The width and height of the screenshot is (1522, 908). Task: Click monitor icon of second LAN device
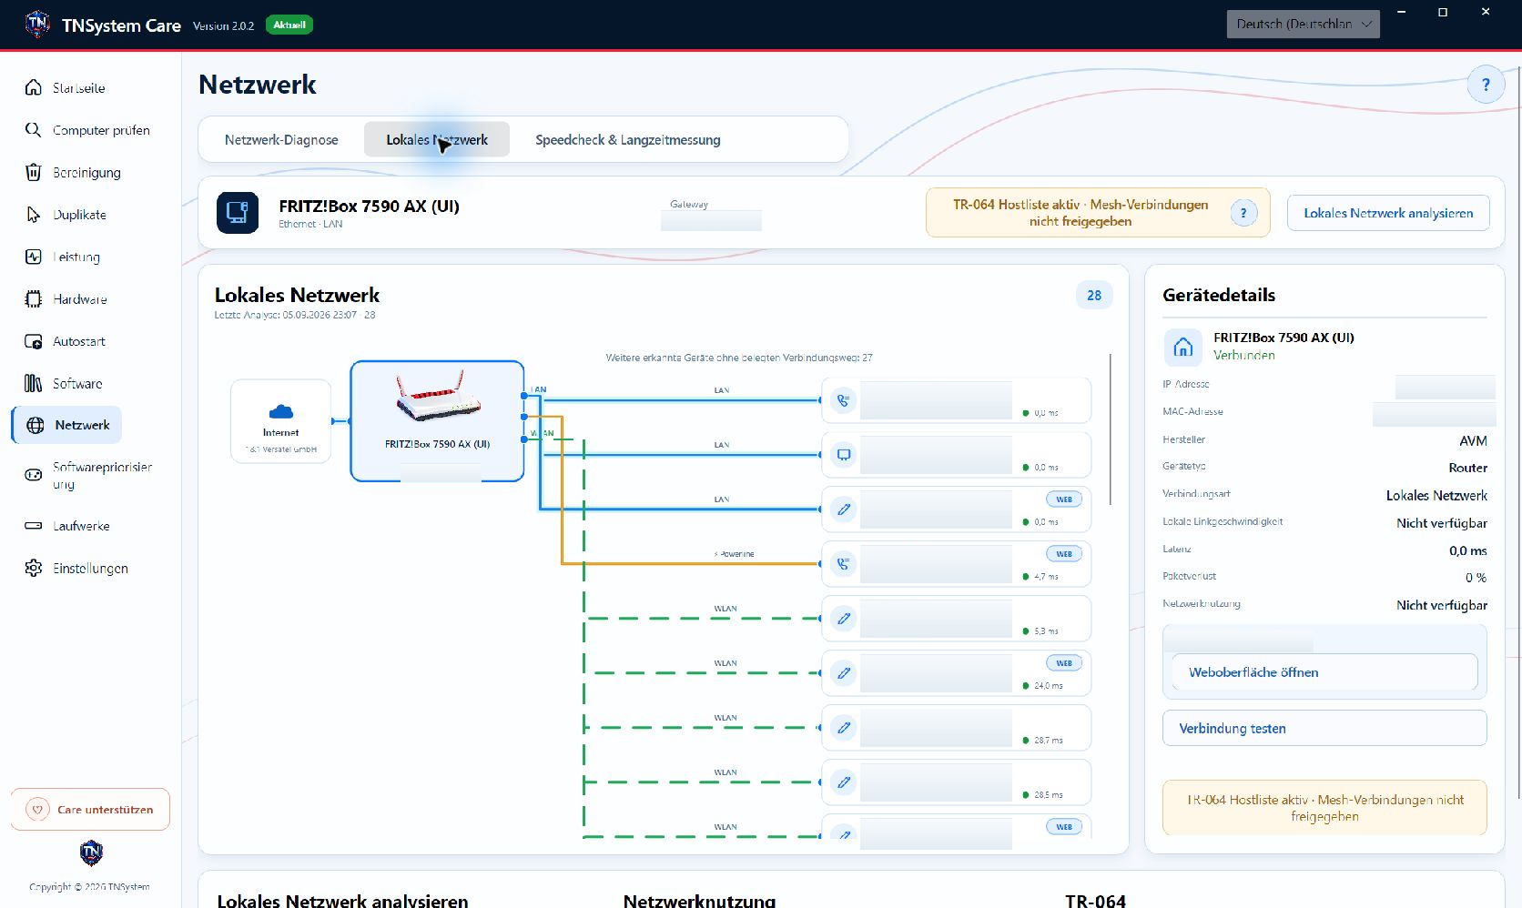tap(844, 455)
